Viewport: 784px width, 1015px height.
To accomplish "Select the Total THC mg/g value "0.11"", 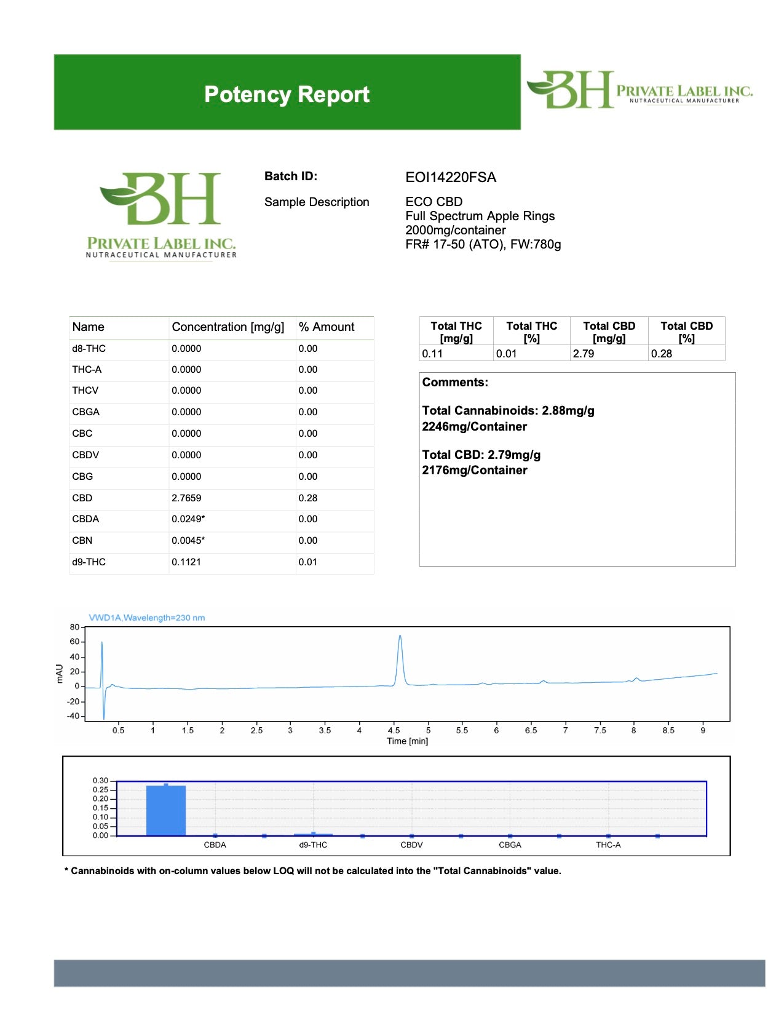I will pyautogui.click(x=432, y=354).
